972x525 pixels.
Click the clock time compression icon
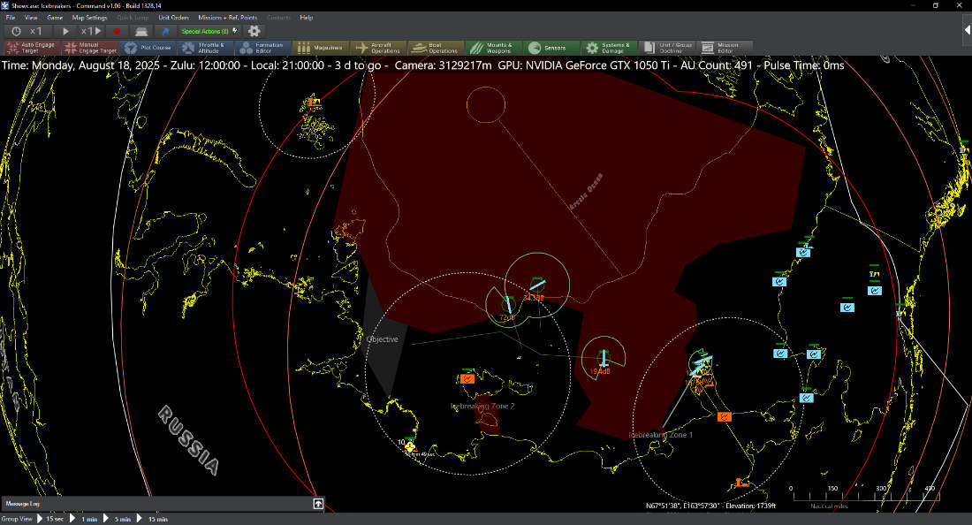point(16,31)
